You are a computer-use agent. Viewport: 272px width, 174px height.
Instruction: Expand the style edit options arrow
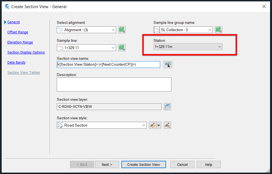click(x=159, y=125)
